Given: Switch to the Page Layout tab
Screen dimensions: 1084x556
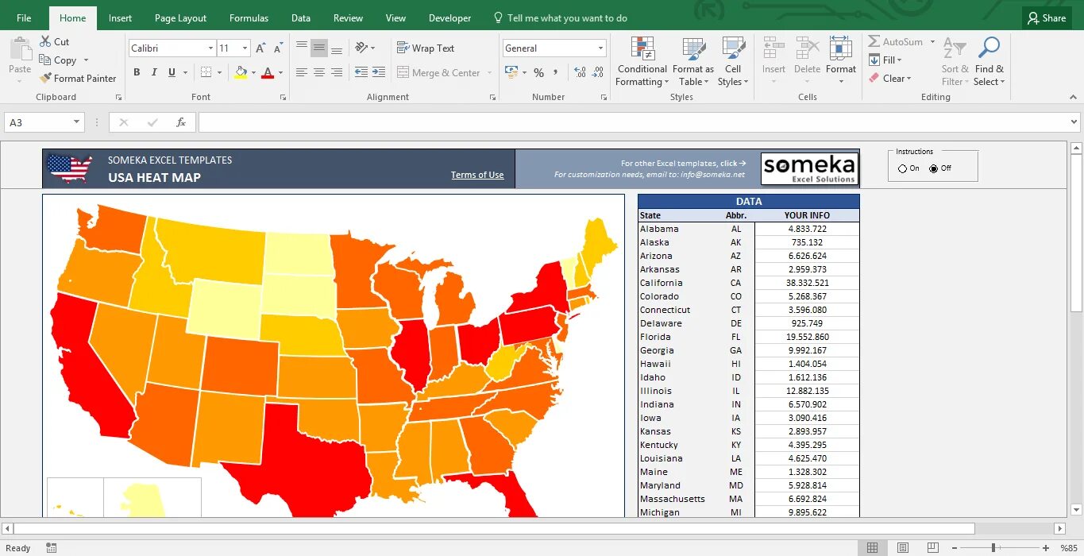Looking at the screenshot, I should coord(180,17).
